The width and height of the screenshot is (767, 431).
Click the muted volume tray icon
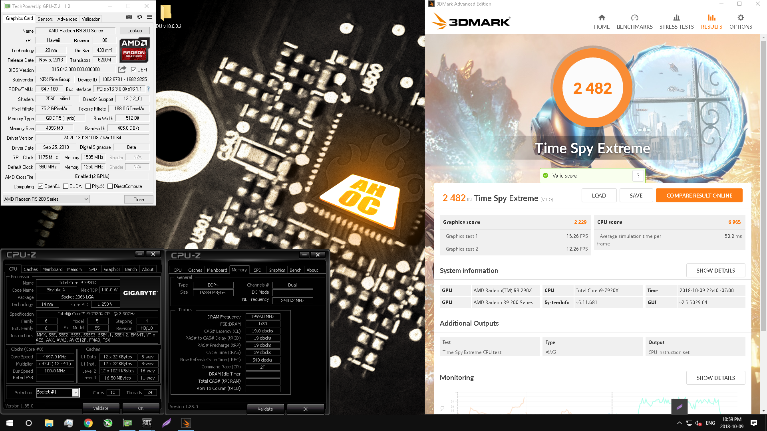click(x=699, y=423)
